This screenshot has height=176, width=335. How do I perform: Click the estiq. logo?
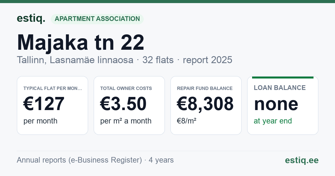tap(31, 19)
